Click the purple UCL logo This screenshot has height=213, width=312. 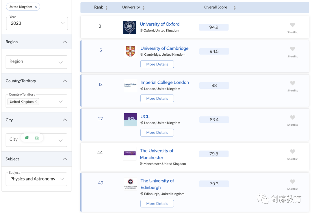point(130,120)
